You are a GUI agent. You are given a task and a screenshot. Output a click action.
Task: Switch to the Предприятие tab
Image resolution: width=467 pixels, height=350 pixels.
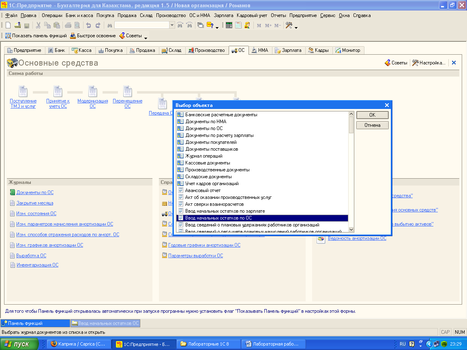24,50
